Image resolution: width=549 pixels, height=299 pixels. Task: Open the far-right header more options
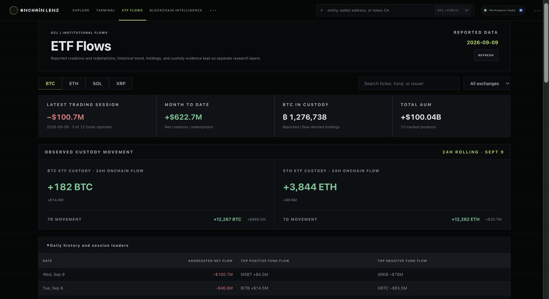tap(537, 10)
